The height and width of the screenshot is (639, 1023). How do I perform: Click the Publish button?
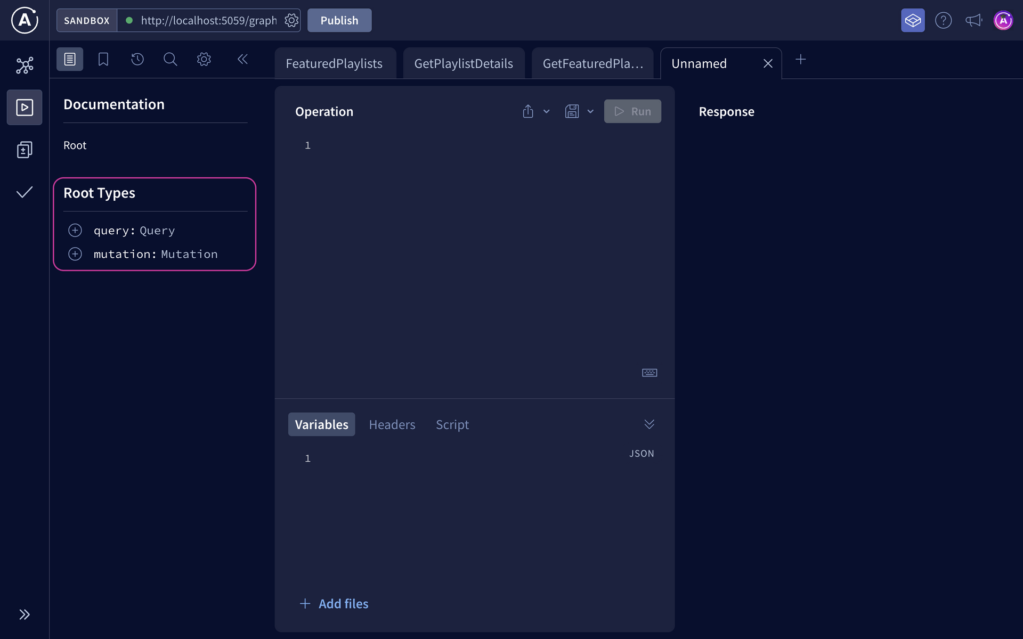[x=339, y=21]
